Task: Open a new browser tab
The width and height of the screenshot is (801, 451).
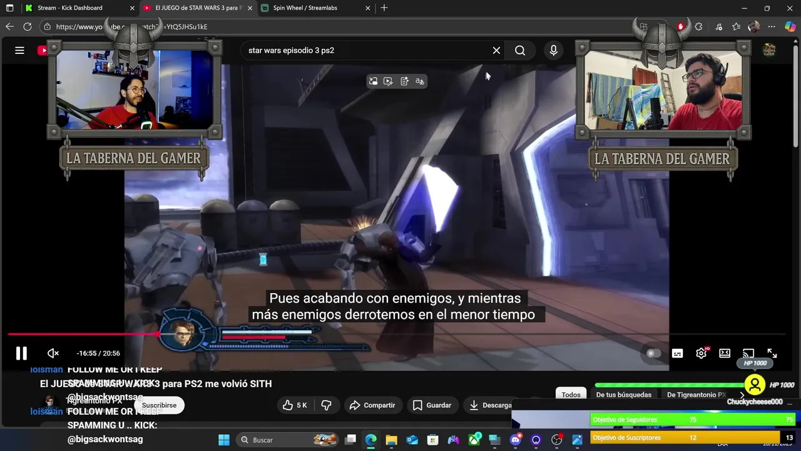Action: pyautogui.click(x=384, y=8)
